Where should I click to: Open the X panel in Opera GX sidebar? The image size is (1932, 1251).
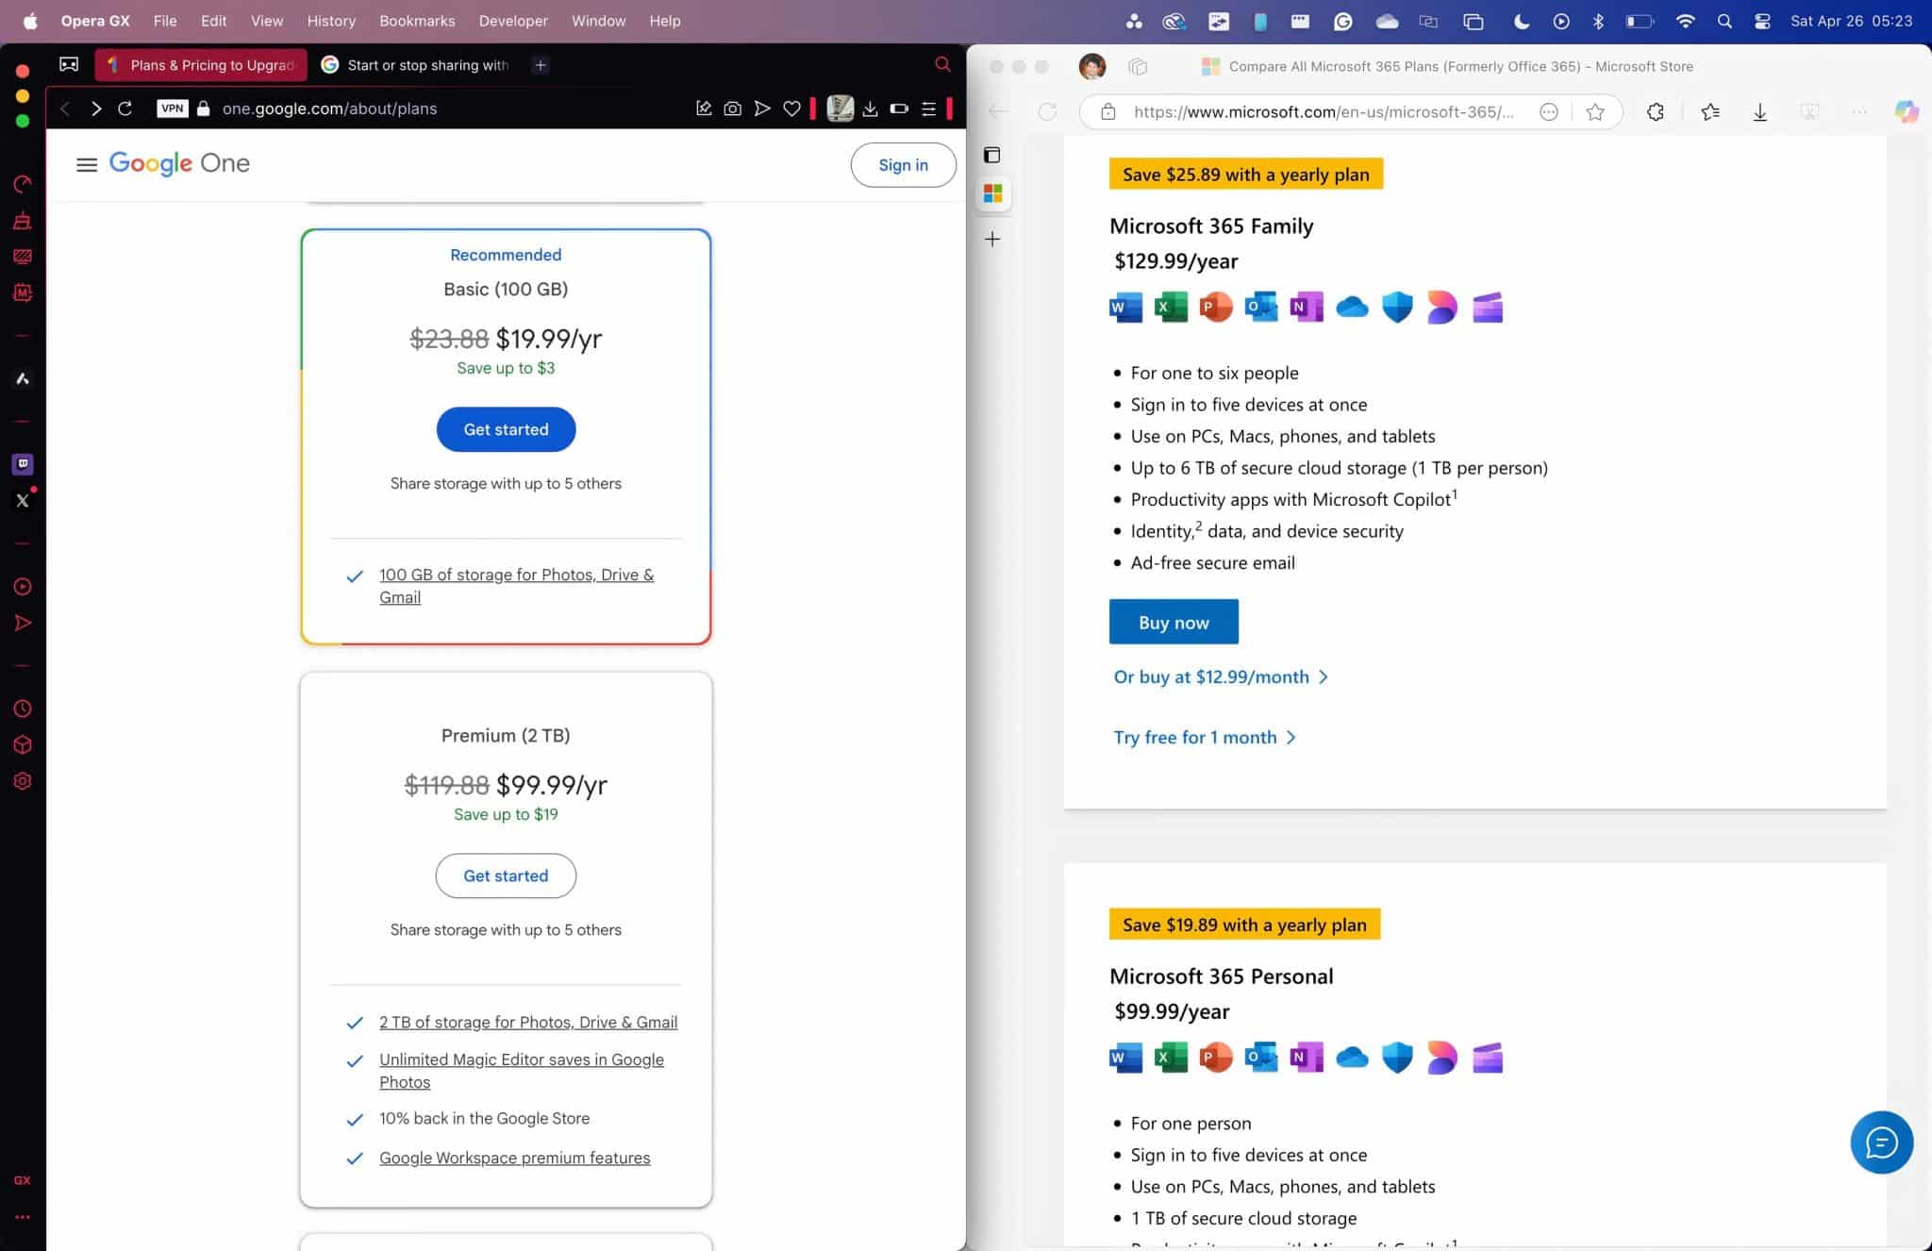coord(23,500)
